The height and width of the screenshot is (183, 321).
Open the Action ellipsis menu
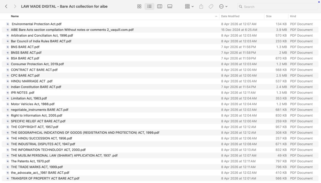pyautogui.click(x=223, y=6)
